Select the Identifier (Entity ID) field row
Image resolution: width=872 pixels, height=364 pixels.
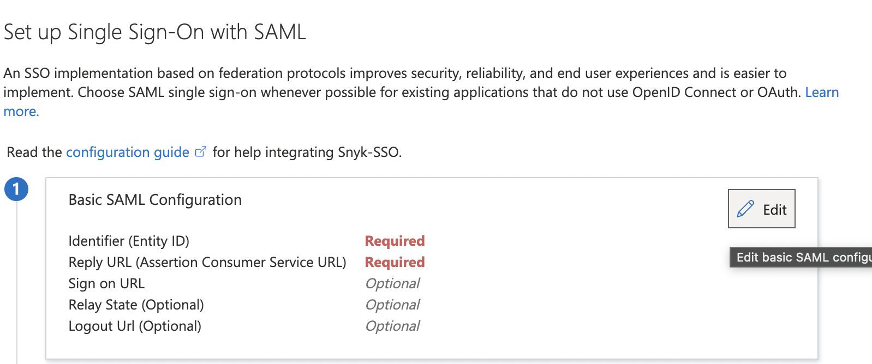coord(129,241)
